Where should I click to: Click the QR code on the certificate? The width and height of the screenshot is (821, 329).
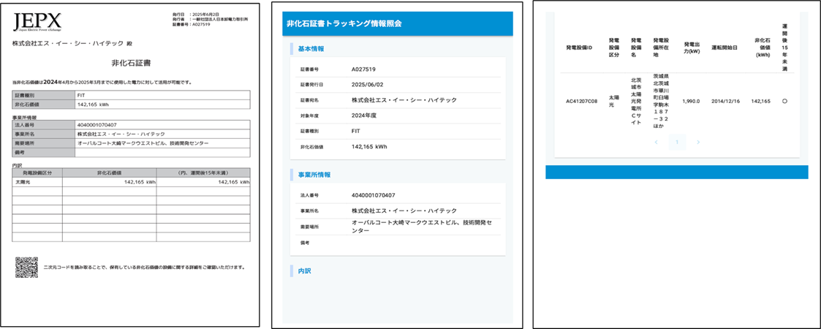[26, 268]
